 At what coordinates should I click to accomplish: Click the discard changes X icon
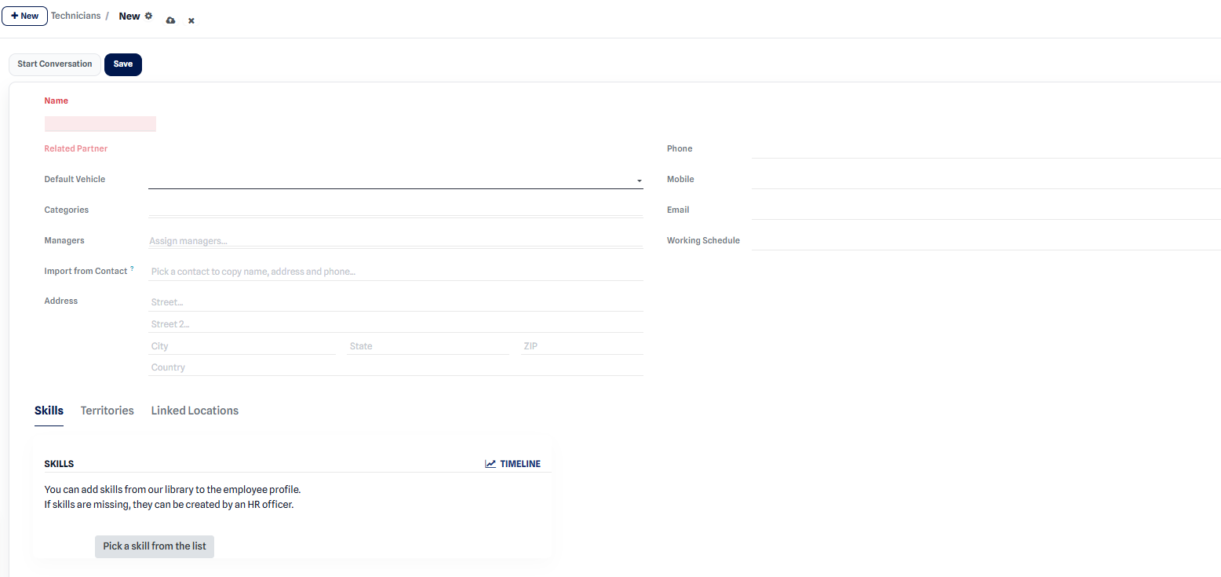coord(191,20)
